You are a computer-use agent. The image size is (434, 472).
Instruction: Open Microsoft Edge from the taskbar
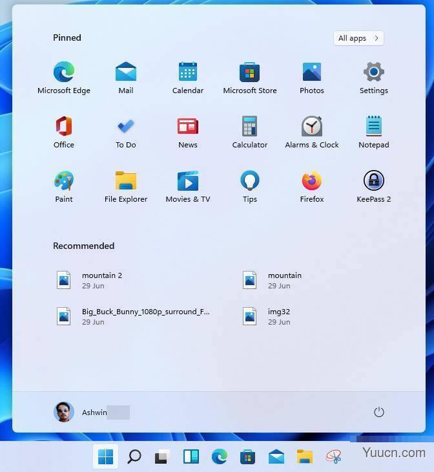coord(219,456)
